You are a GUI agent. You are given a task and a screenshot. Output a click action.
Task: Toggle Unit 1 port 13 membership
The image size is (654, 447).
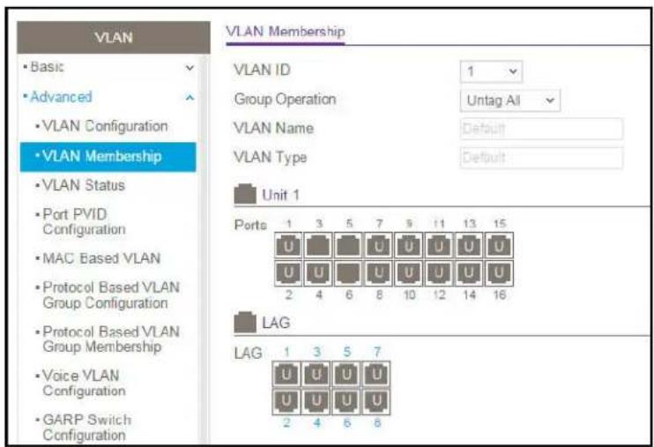[469, 246]
